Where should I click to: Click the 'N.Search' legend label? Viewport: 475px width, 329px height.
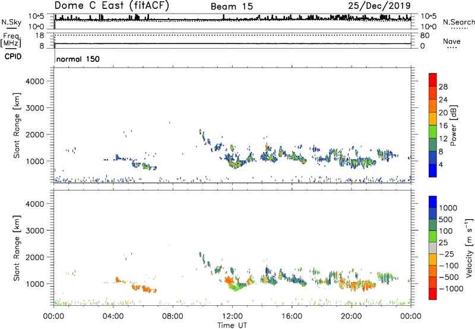458,22
